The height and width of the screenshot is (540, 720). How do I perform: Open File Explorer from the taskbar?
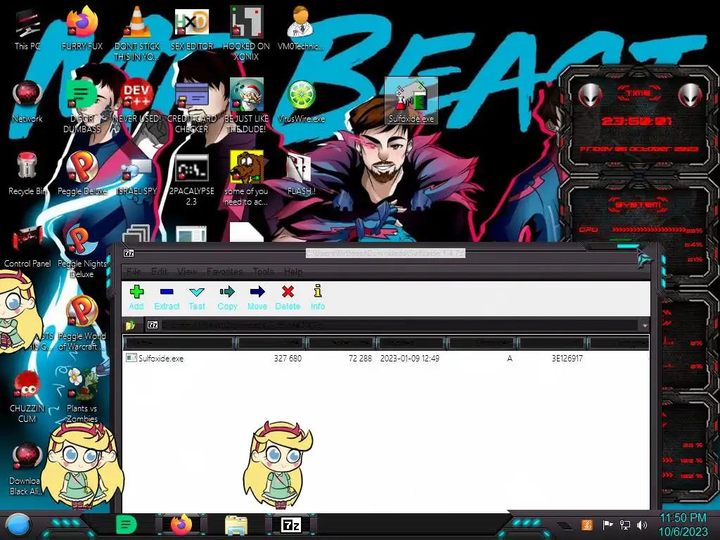coord(236,525)
